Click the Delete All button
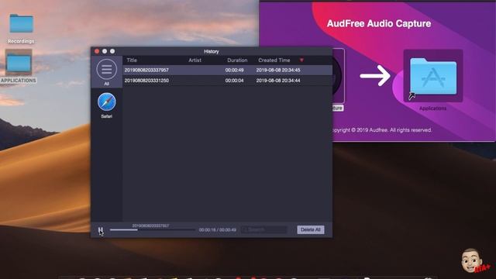 coord(311,229)
